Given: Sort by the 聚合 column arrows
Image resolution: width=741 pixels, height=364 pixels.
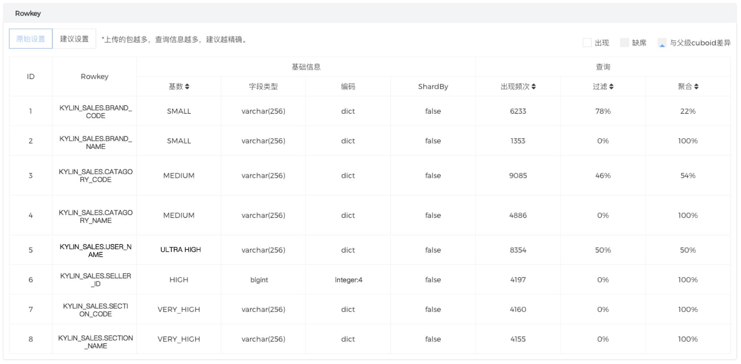Looking at the screenshot, I should click(x=696, y=86).
